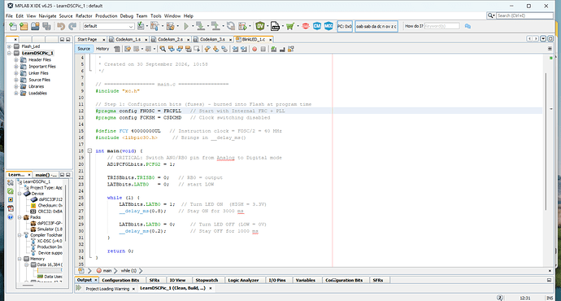Image resolution: width=561 pixels, height=301 pixels.
Task: Collapse the LearnDSCPic_1 project node
Action: click(x=9, y=53)
